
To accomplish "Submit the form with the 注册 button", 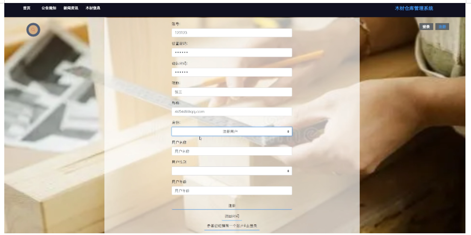I will (231, 206).
